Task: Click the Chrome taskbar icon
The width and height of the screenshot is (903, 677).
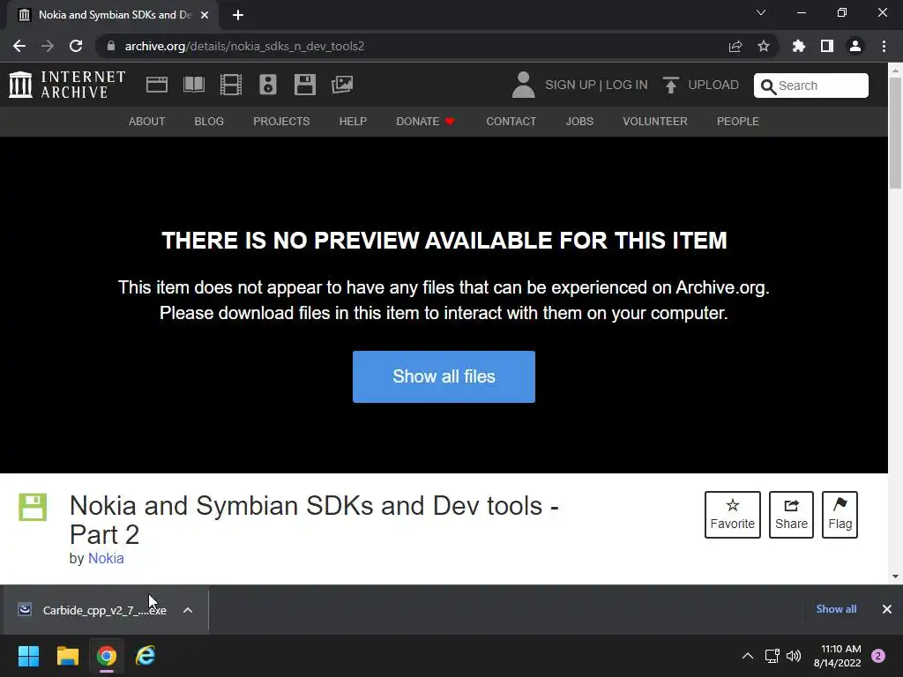Action: coord(107,656)
